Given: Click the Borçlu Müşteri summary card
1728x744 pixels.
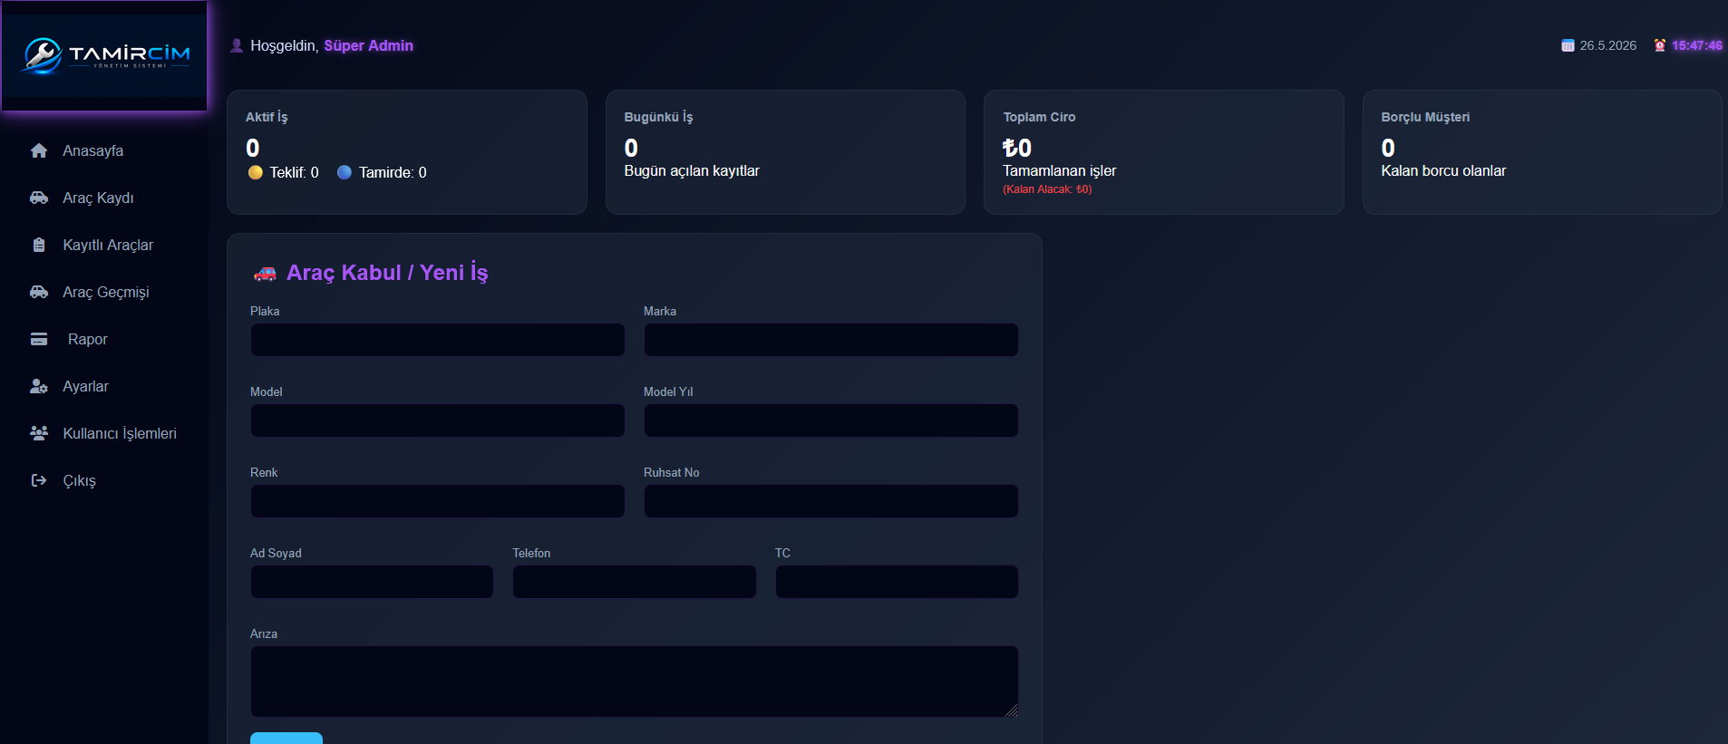Looking at the screenshot, I should click(1542, 152).
